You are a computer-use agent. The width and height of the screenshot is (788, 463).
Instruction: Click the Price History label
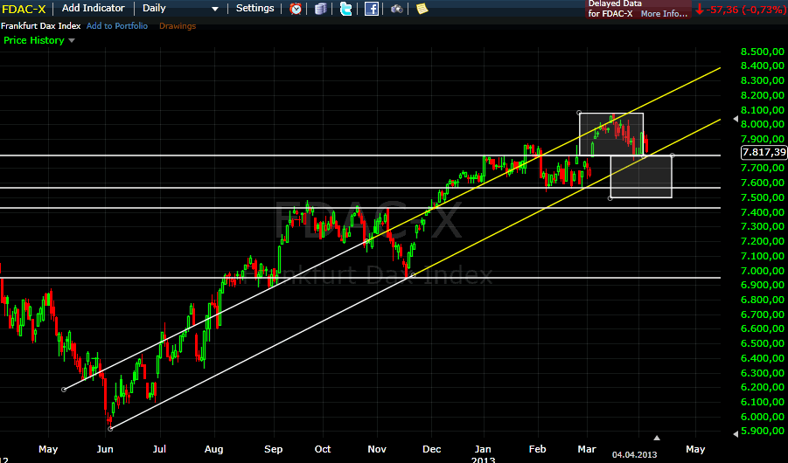point(33,40)
